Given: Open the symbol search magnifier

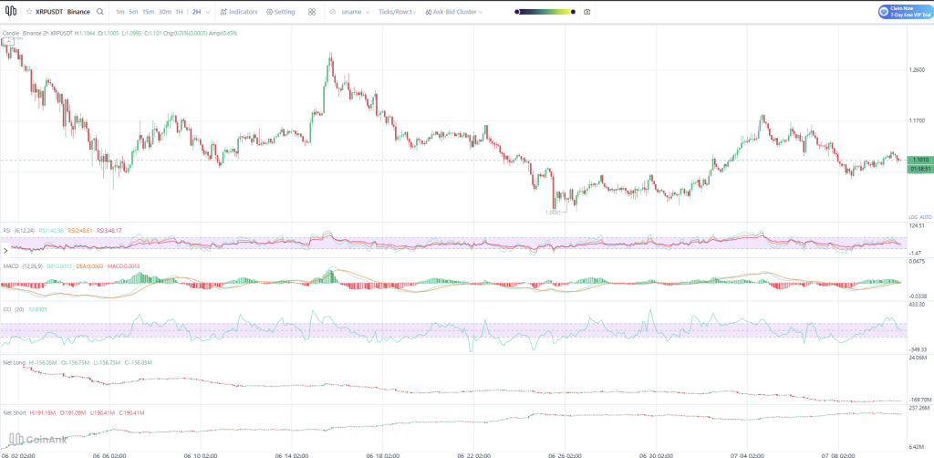Looking at the screenshot, I should (99, 12).
